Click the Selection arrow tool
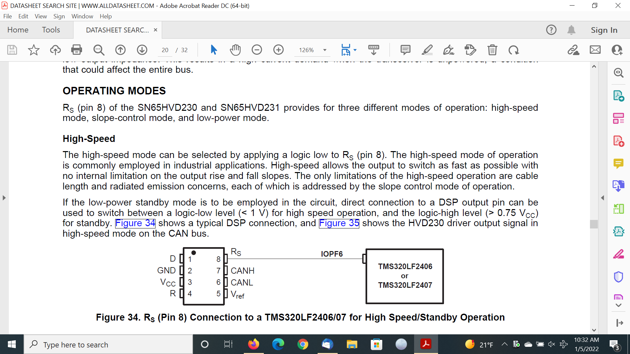The image size is (630, 354). [214, 50]
